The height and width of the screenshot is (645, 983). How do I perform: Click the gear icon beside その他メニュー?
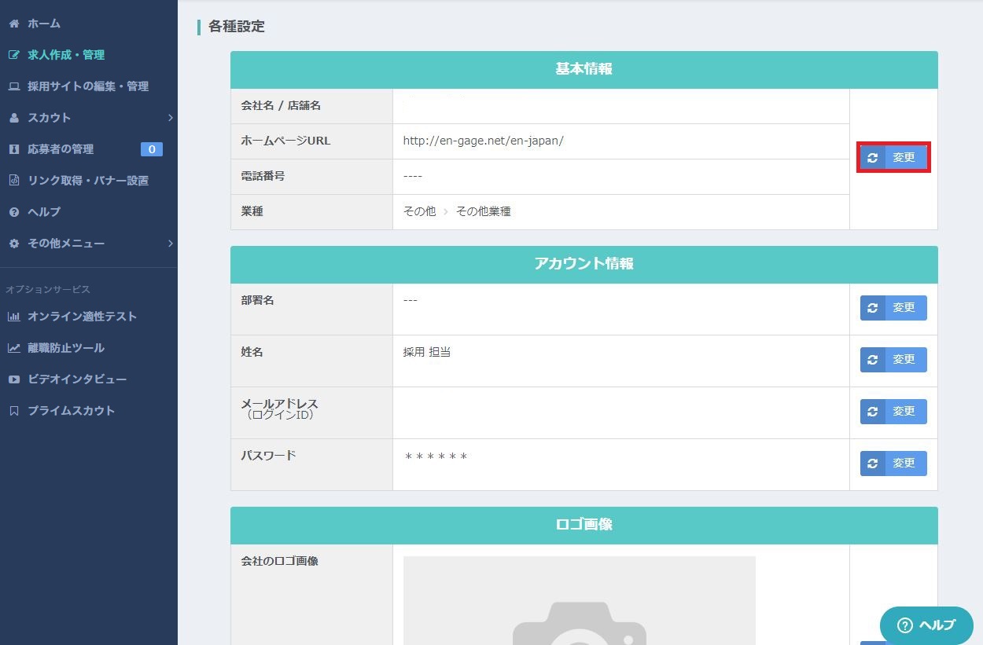13,244
